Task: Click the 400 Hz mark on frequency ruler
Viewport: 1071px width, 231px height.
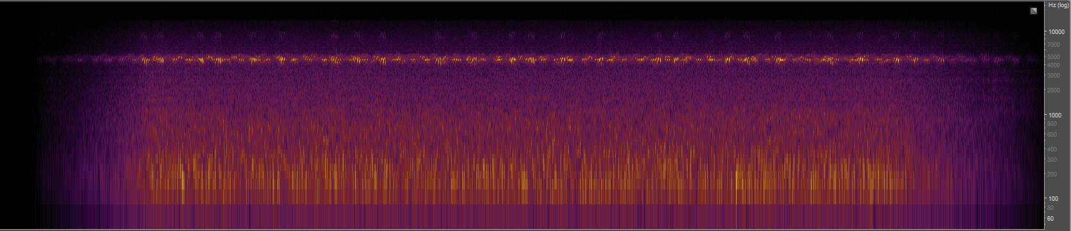Action: click(1052, 150)
